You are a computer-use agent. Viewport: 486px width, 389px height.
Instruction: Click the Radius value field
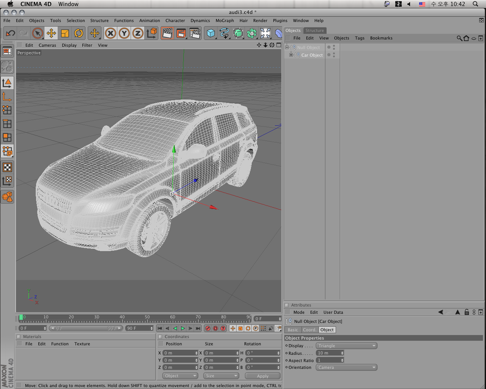[x=330, y=353]
